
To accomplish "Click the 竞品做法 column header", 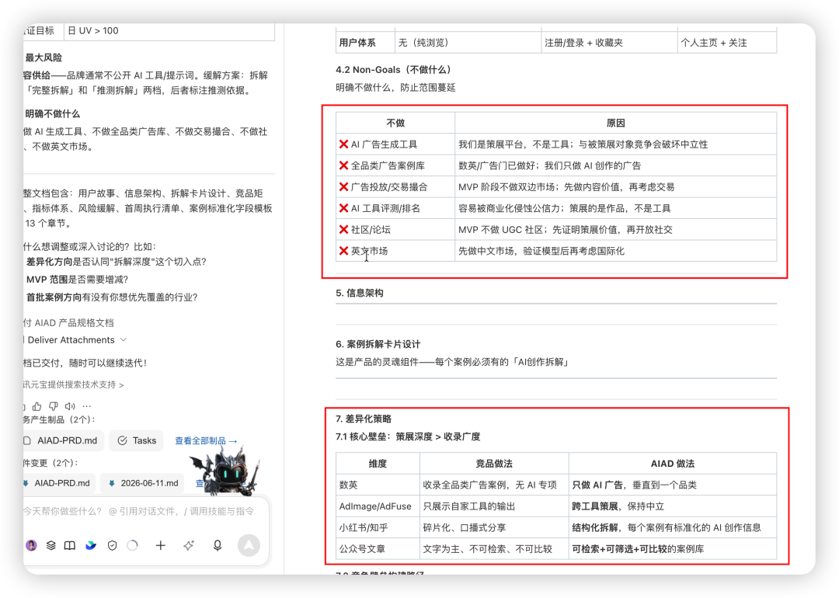I will point(494,464).
